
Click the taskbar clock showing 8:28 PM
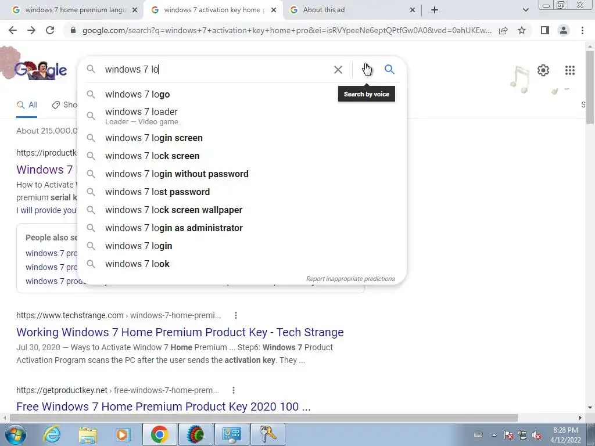pos(565,435)
